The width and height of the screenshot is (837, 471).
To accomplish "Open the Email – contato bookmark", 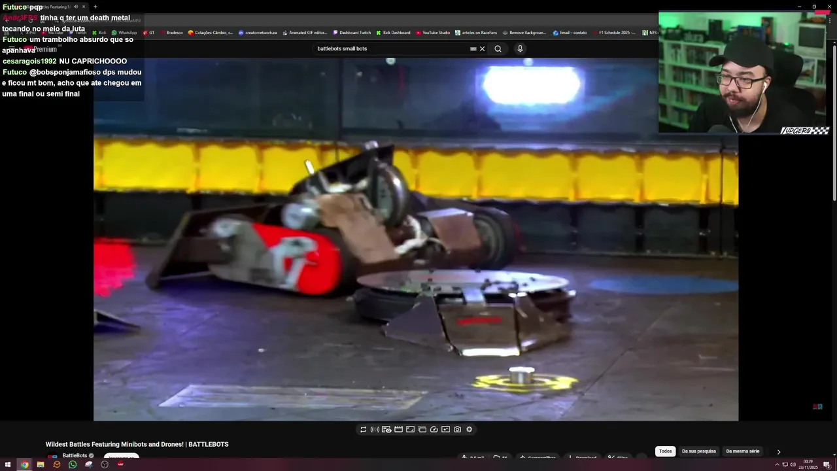I will [x=570, y=32].
